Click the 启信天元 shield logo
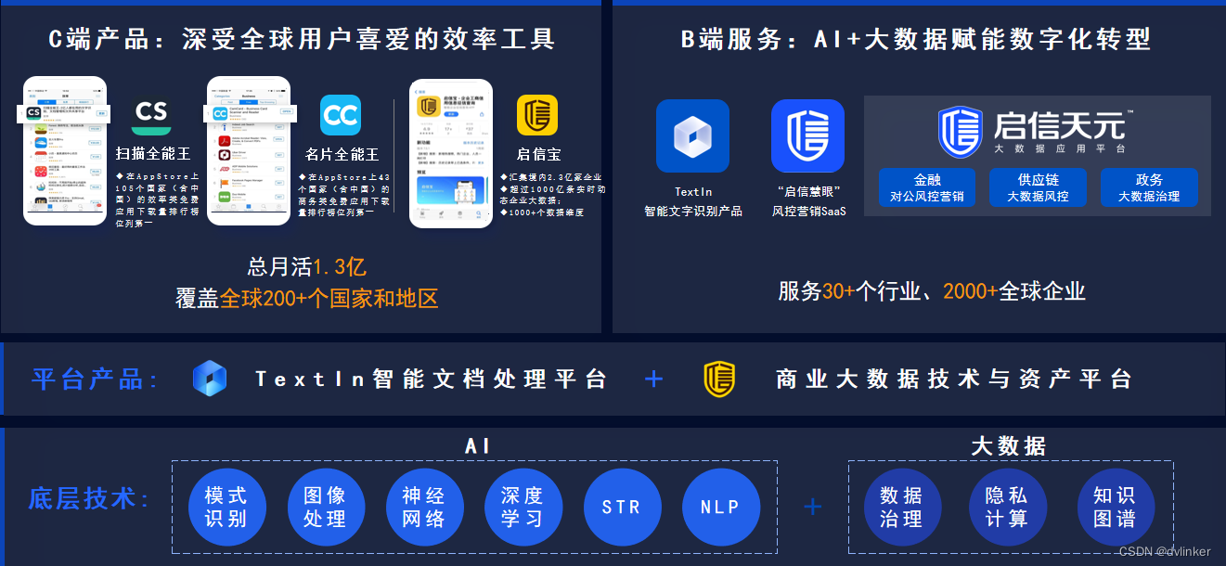The image size is (1226, 566). coord(960,132)
